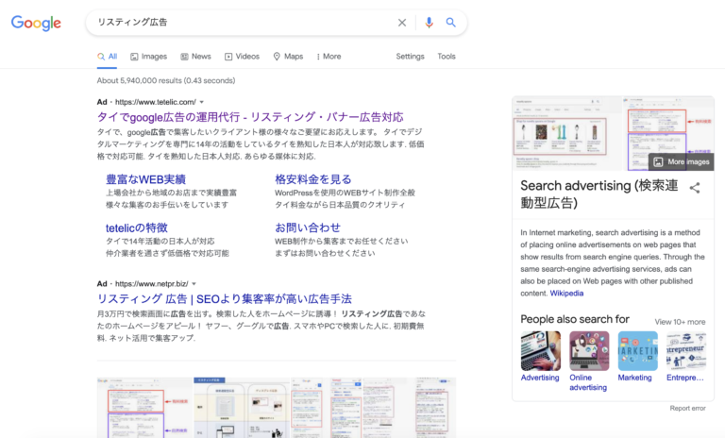Expand dropdown arrow next to netpr.biz URL
Screen dimensions: 725x438
pyautogui.click(x=194, y=284)
